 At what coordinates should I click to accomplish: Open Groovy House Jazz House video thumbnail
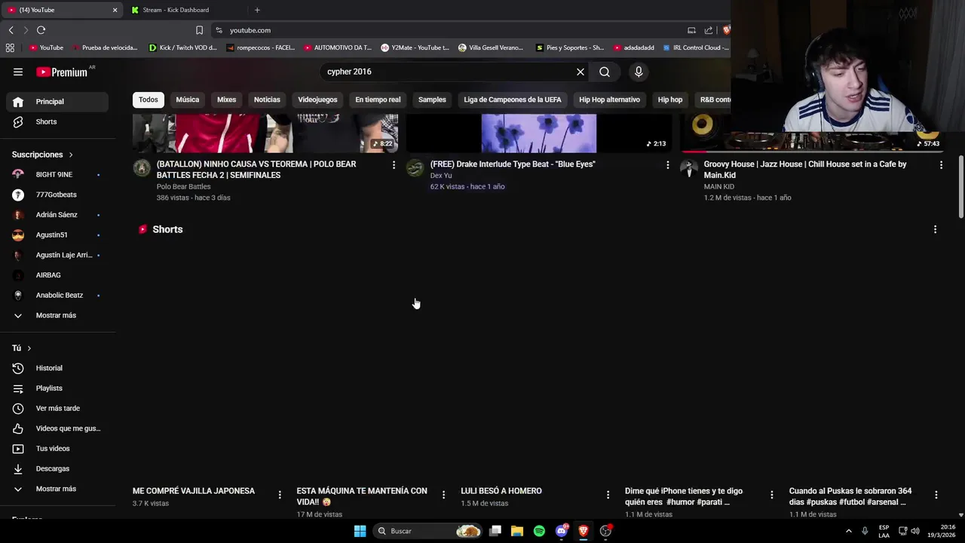pyautogui.click(x=812, y=133)
